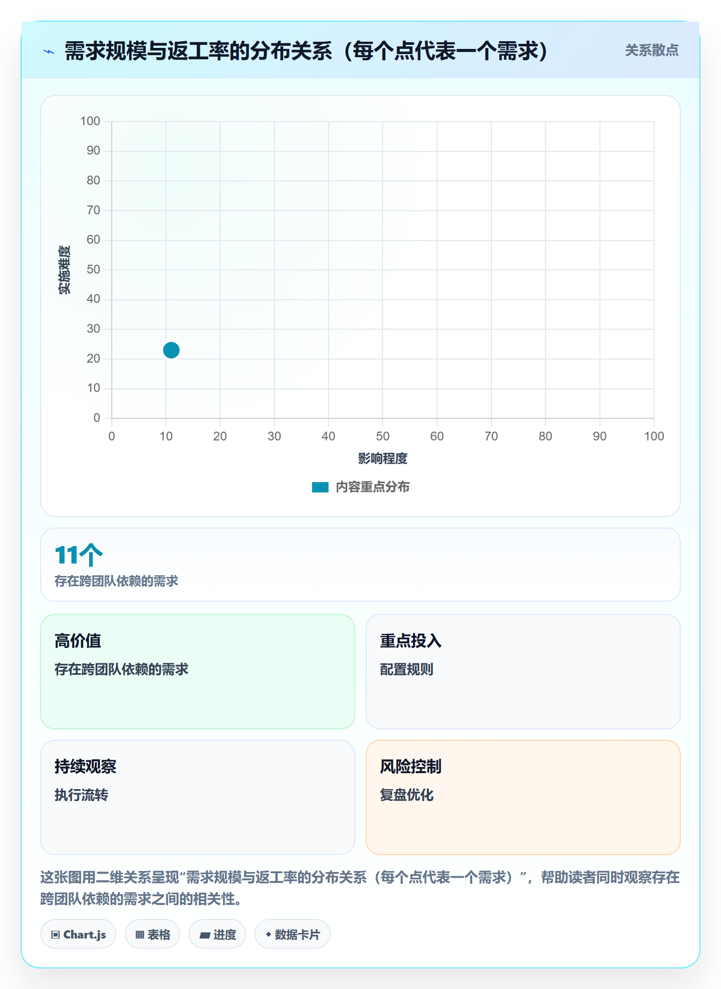Viewport: 721px width, 989px height.
Task: Toggle the 内容重点分布 legend color swatch
Action: coord(320,487)
